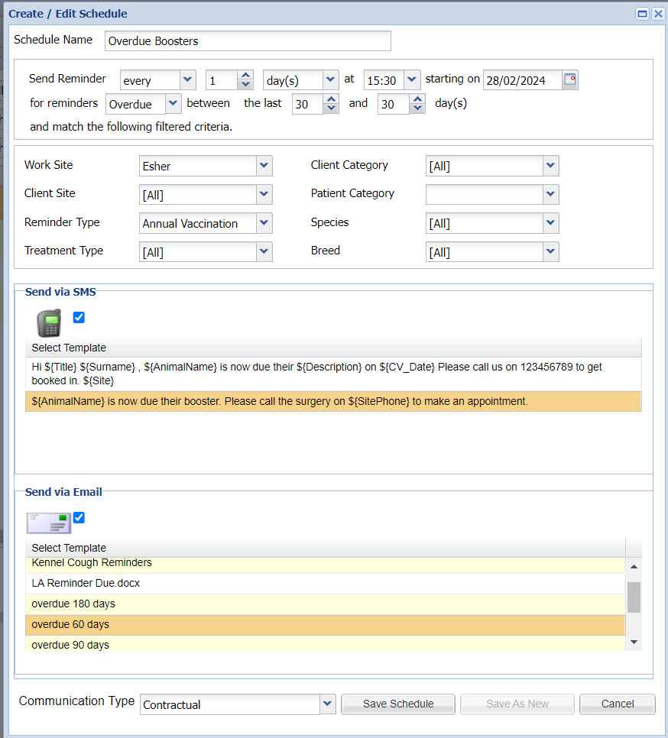Close the Create / Edit Schedule dialog
The width and height of the screenshot is (668, 738).
click(x=657, y=14)
